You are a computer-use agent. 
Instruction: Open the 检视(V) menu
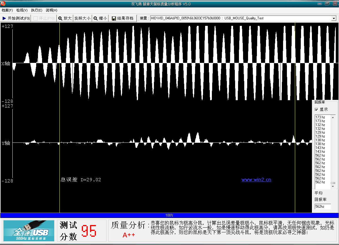tap(22, 10)
